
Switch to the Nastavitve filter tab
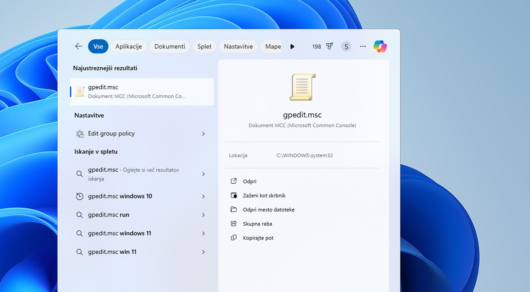[x=238, y=47]
